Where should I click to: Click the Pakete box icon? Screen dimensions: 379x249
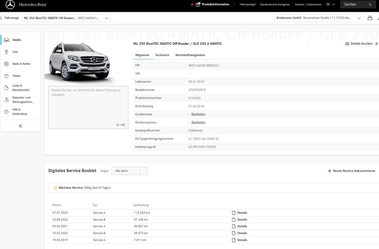tap(7, 76)
